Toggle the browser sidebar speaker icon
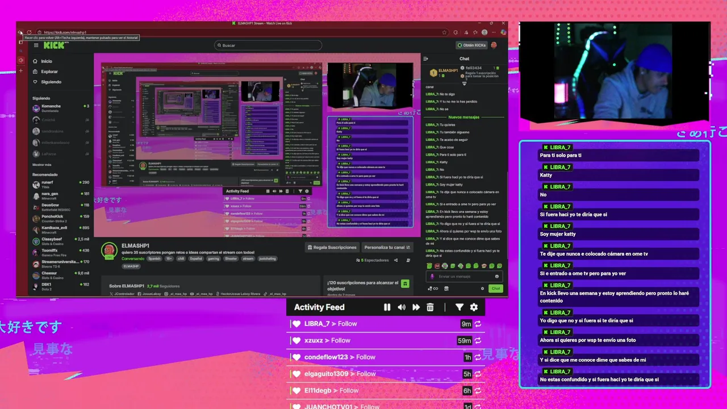This screenshot has height=409, width=727. click(x=21, y=60)
